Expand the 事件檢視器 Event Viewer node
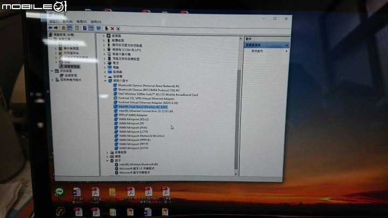Screen dimensions: 388x218 tap(56, 48)
